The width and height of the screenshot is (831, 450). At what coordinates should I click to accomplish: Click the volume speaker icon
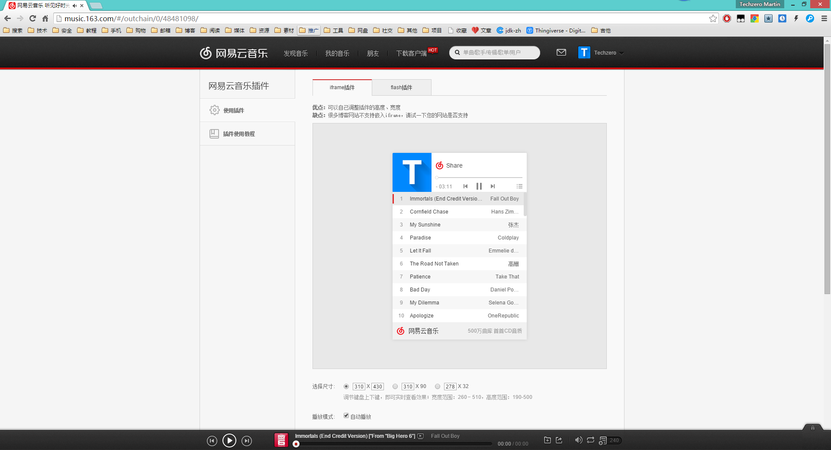578,440
